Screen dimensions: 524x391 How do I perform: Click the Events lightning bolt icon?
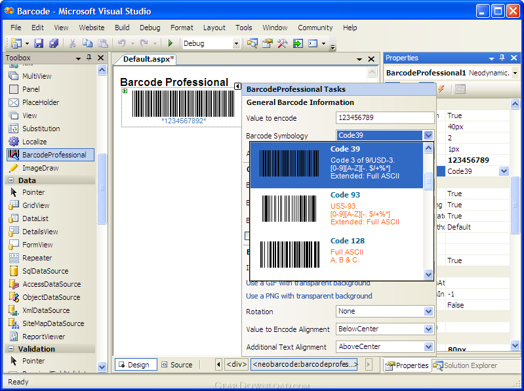point(441,89)
